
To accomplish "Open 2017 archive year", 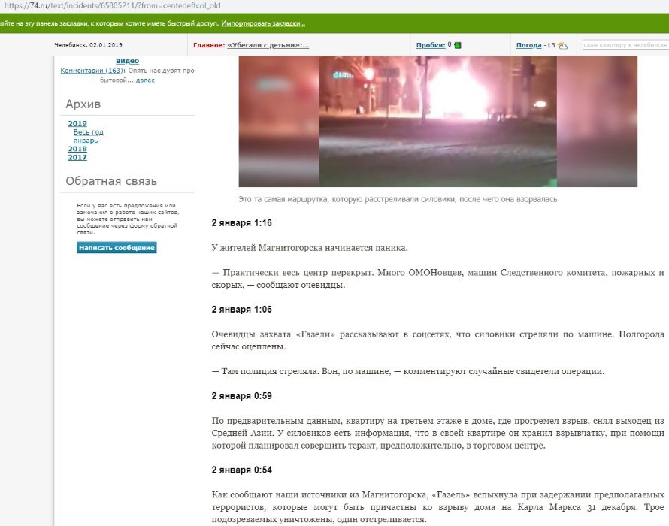I will (x=77, y=157).
